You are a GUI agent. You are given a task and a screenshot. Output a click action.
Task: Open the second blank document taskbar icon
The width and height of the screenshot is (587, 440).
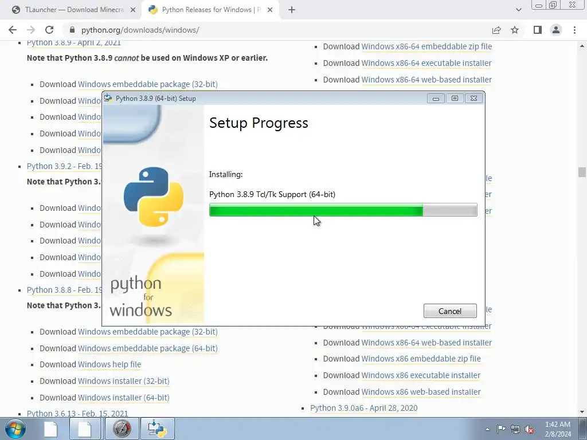pyautogui.click(x=85, y=429)
